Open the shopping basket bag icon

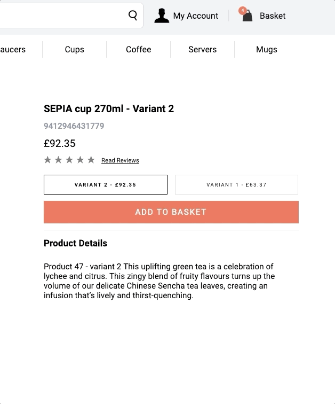(x=247, y=17)
